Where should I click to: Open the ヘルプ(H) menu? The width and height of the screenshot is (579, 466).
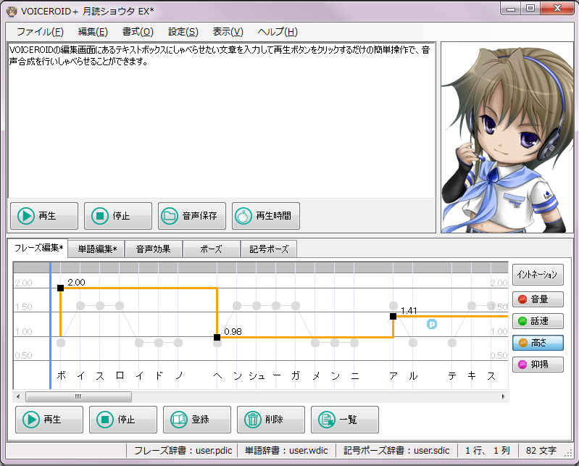click(x=278, y=32)
